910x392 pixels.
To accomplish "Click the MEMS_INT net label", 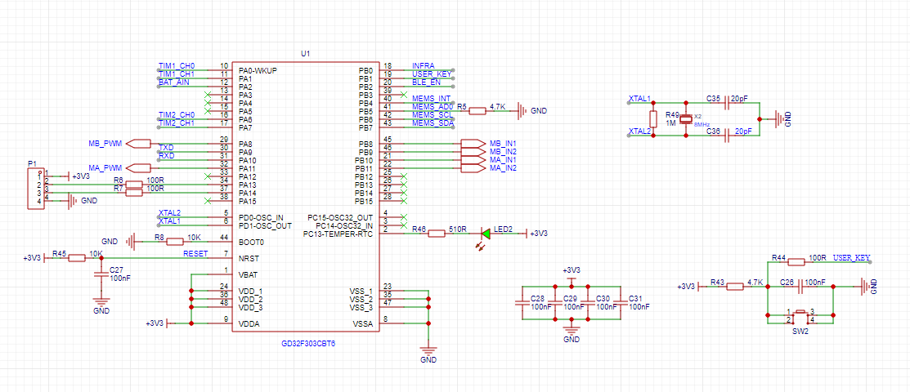I will (431, 99).
